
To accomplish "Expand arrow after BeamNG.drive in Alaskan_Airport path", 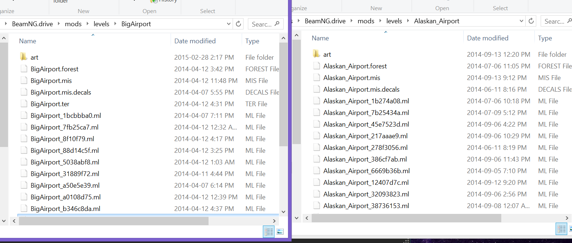I will coord(351,21).
